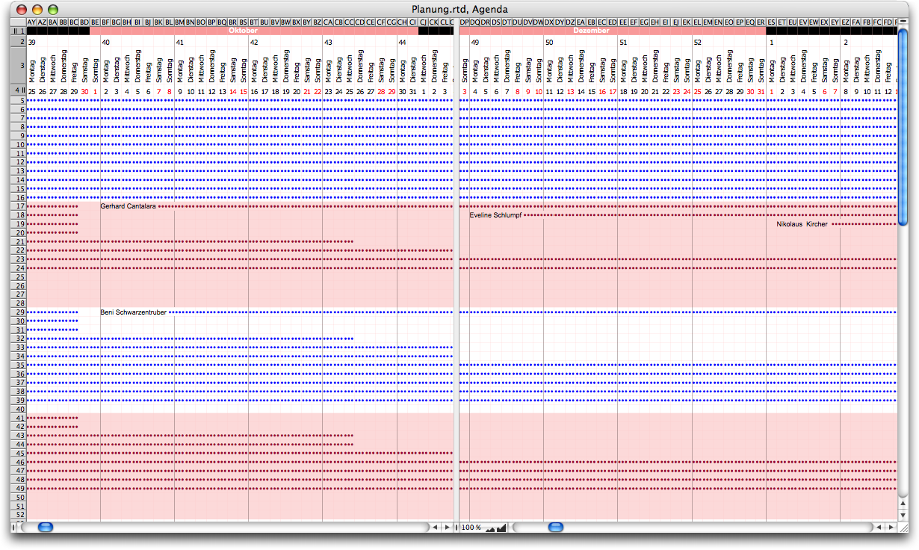Click right pane's scroll-right arrow at bottom
Viewport: 919px width, 550px height.
click(x=890, y=528)
